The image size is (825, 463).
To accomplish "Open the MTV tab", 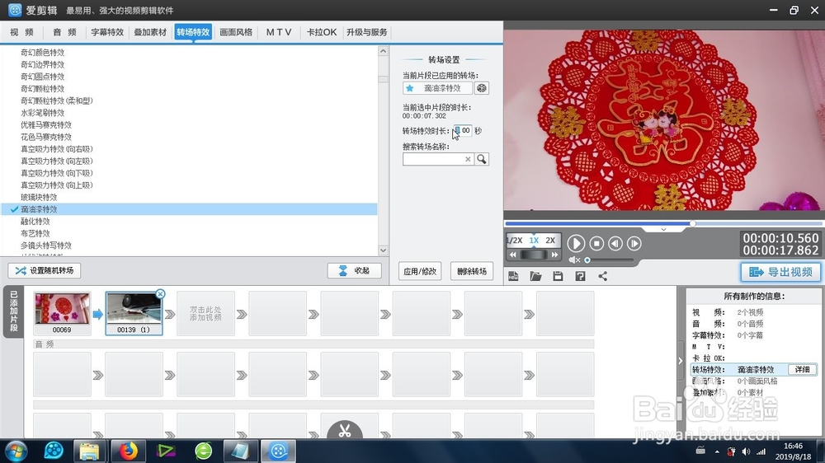I will [278, 32].
